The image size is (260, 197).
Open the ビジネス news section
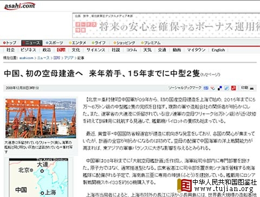[x=28, y=50]
